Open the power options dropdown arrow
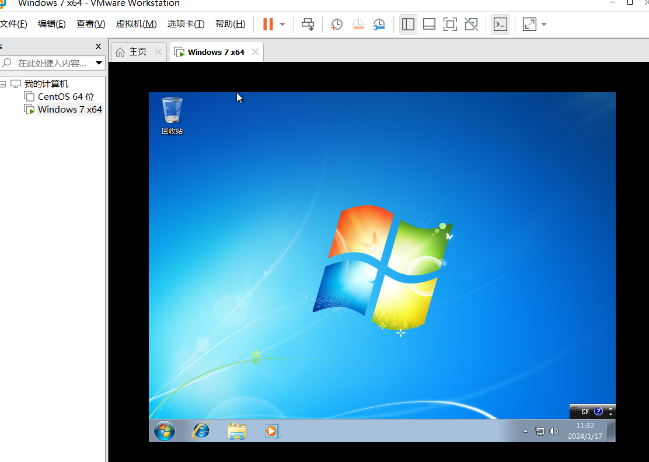Screen dimensions: 649x462 tap(282, 24)
